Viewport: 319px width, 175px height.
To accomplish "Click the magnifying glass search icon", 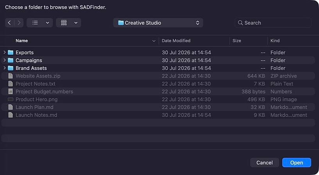I will tap(240, 23).
